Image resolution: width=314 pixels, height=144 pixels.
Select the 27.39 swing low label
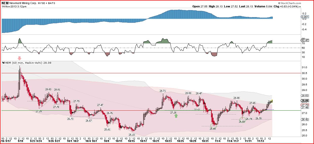pyautogui.click(x=39, y=111)
